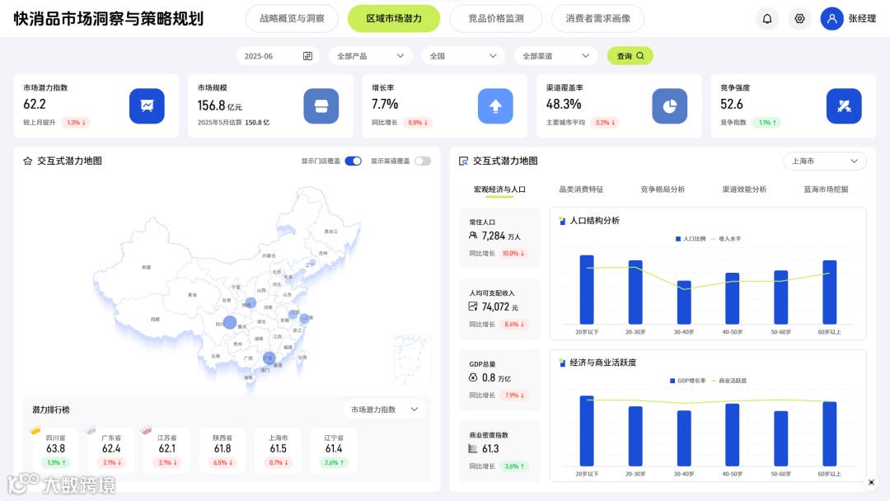Select the 辽宁省 ranking card
The width and height of the screenshot is (890, 501).
334,451
